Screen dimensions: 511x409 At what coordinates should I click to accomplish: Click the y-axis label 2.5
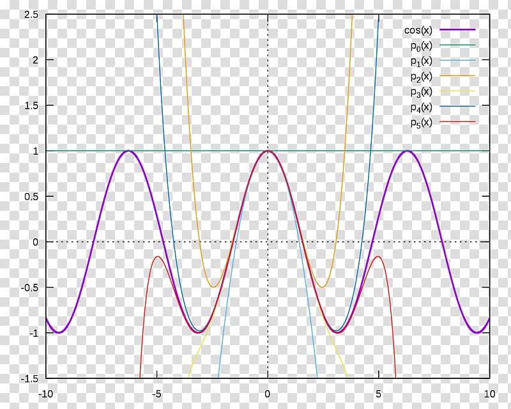tap(31, 15)
